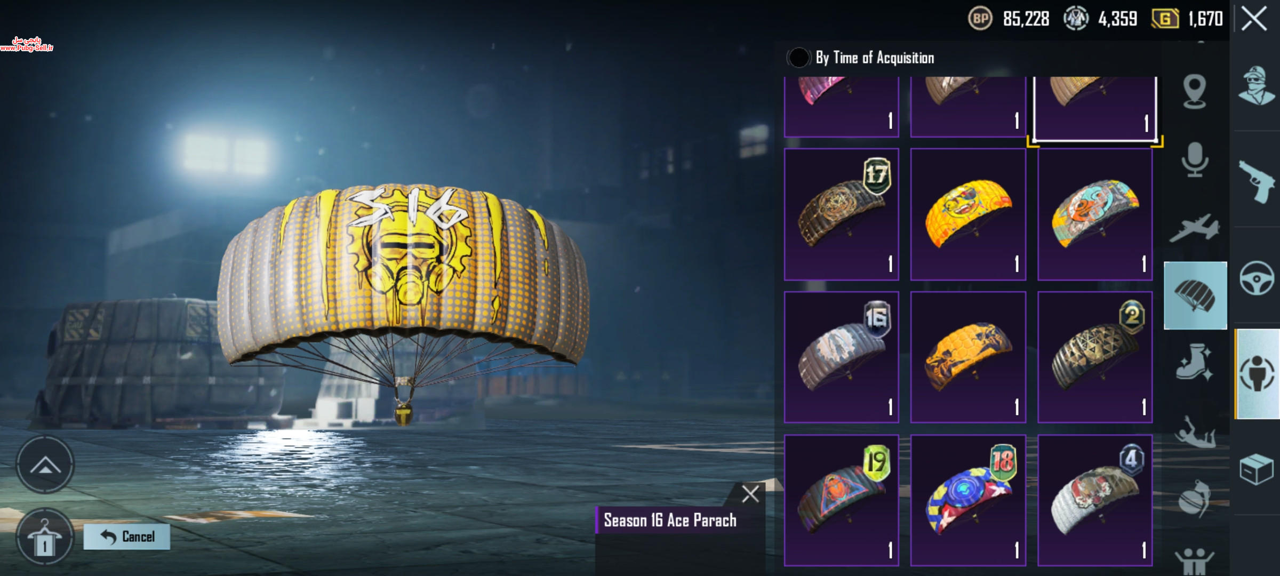Image resolution: width=1280 pixels, height=576 pixels.
Task: Open the voice pack microphone category
Action: point(1195,159)
